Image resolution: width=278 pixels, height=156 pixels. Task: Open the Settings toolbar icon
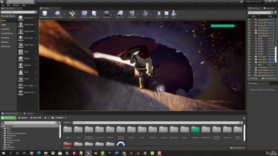pyautogui.click(x=106, y=14)
